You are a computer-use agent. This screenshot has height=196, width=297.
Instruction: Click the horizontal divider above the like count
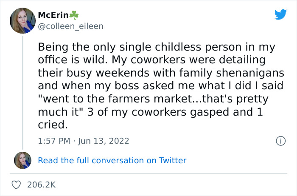(148, 173)
